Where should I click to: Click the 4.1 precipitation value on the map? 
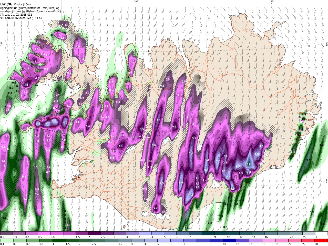(x=224, y=171)
